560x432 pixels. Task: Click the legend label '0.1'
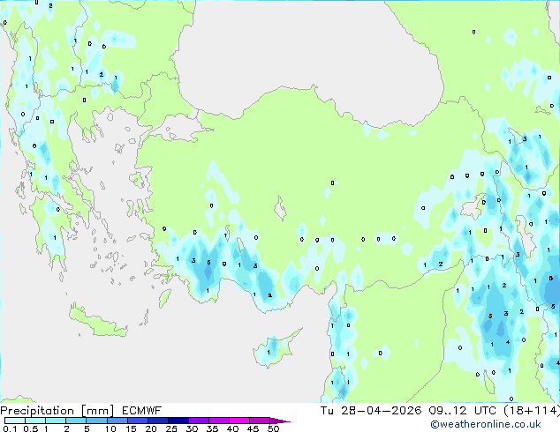coord(10,428)
